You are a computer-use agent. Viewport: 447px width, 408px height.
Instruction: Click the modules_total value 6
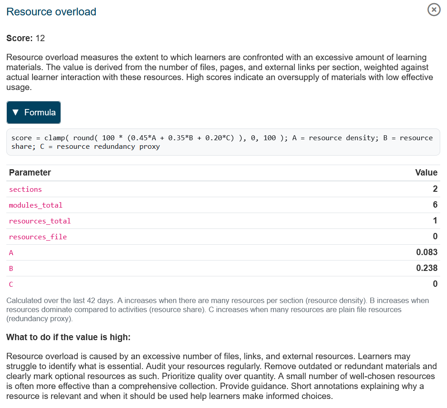pyautogui.click(x=435, y=205)
